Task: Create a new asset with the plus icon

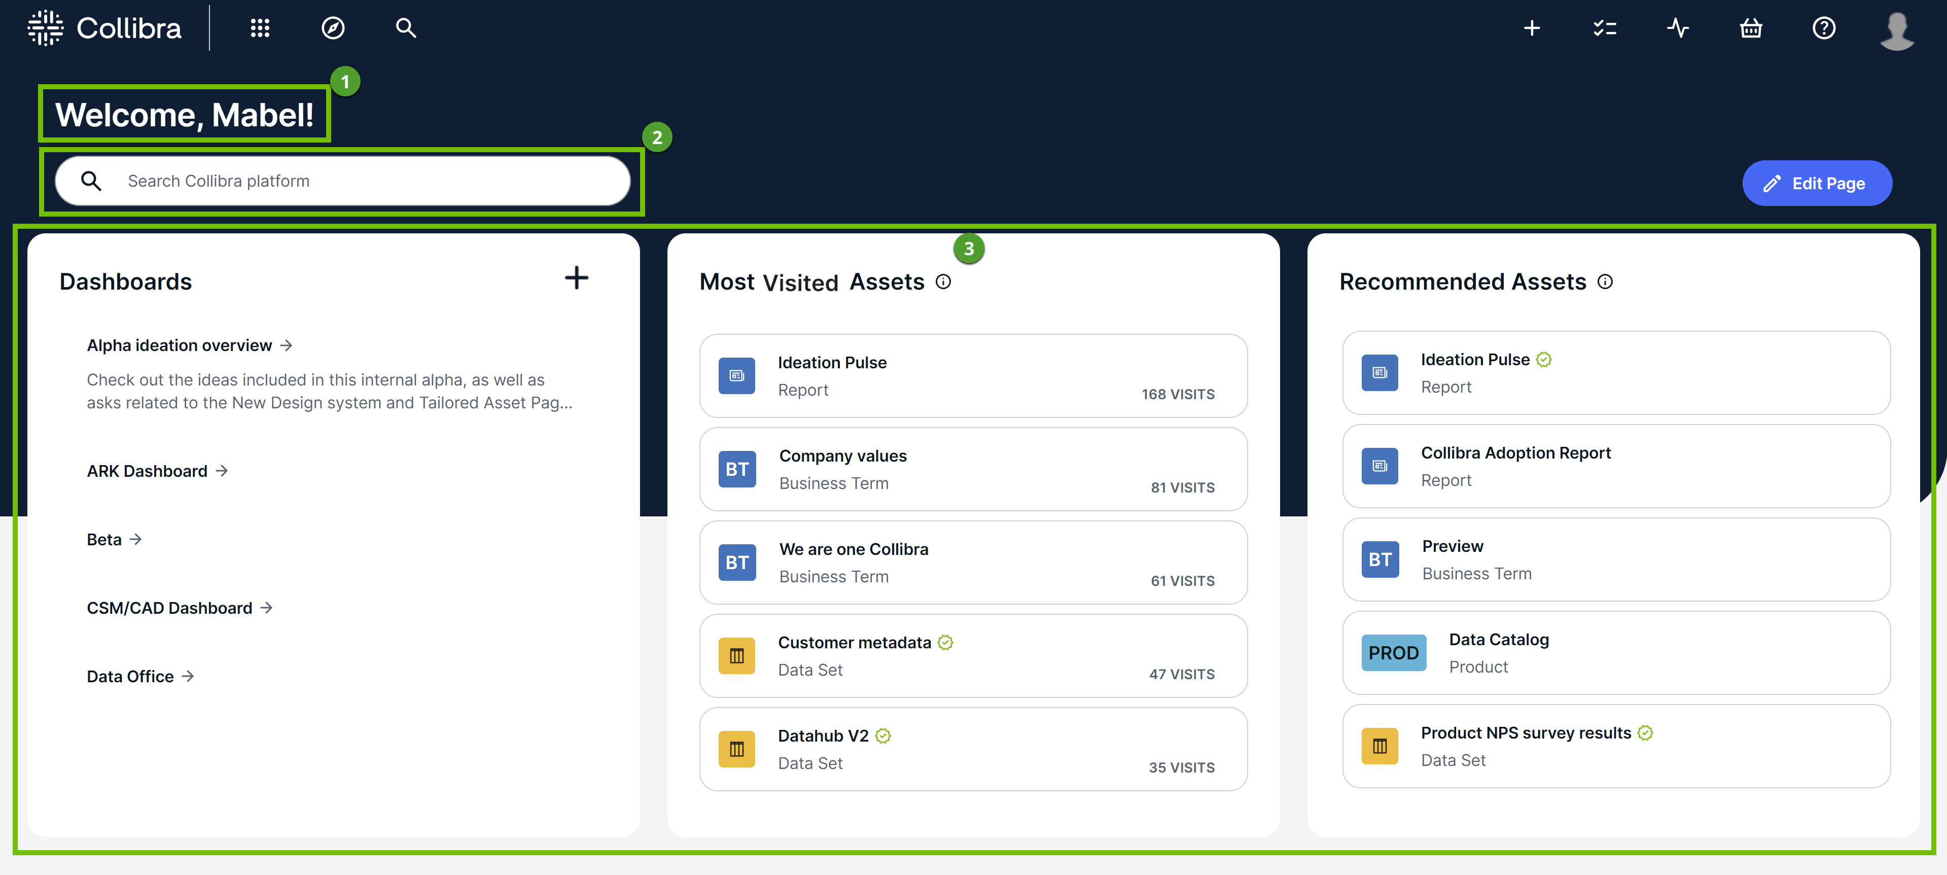Action: point(1532,28)
